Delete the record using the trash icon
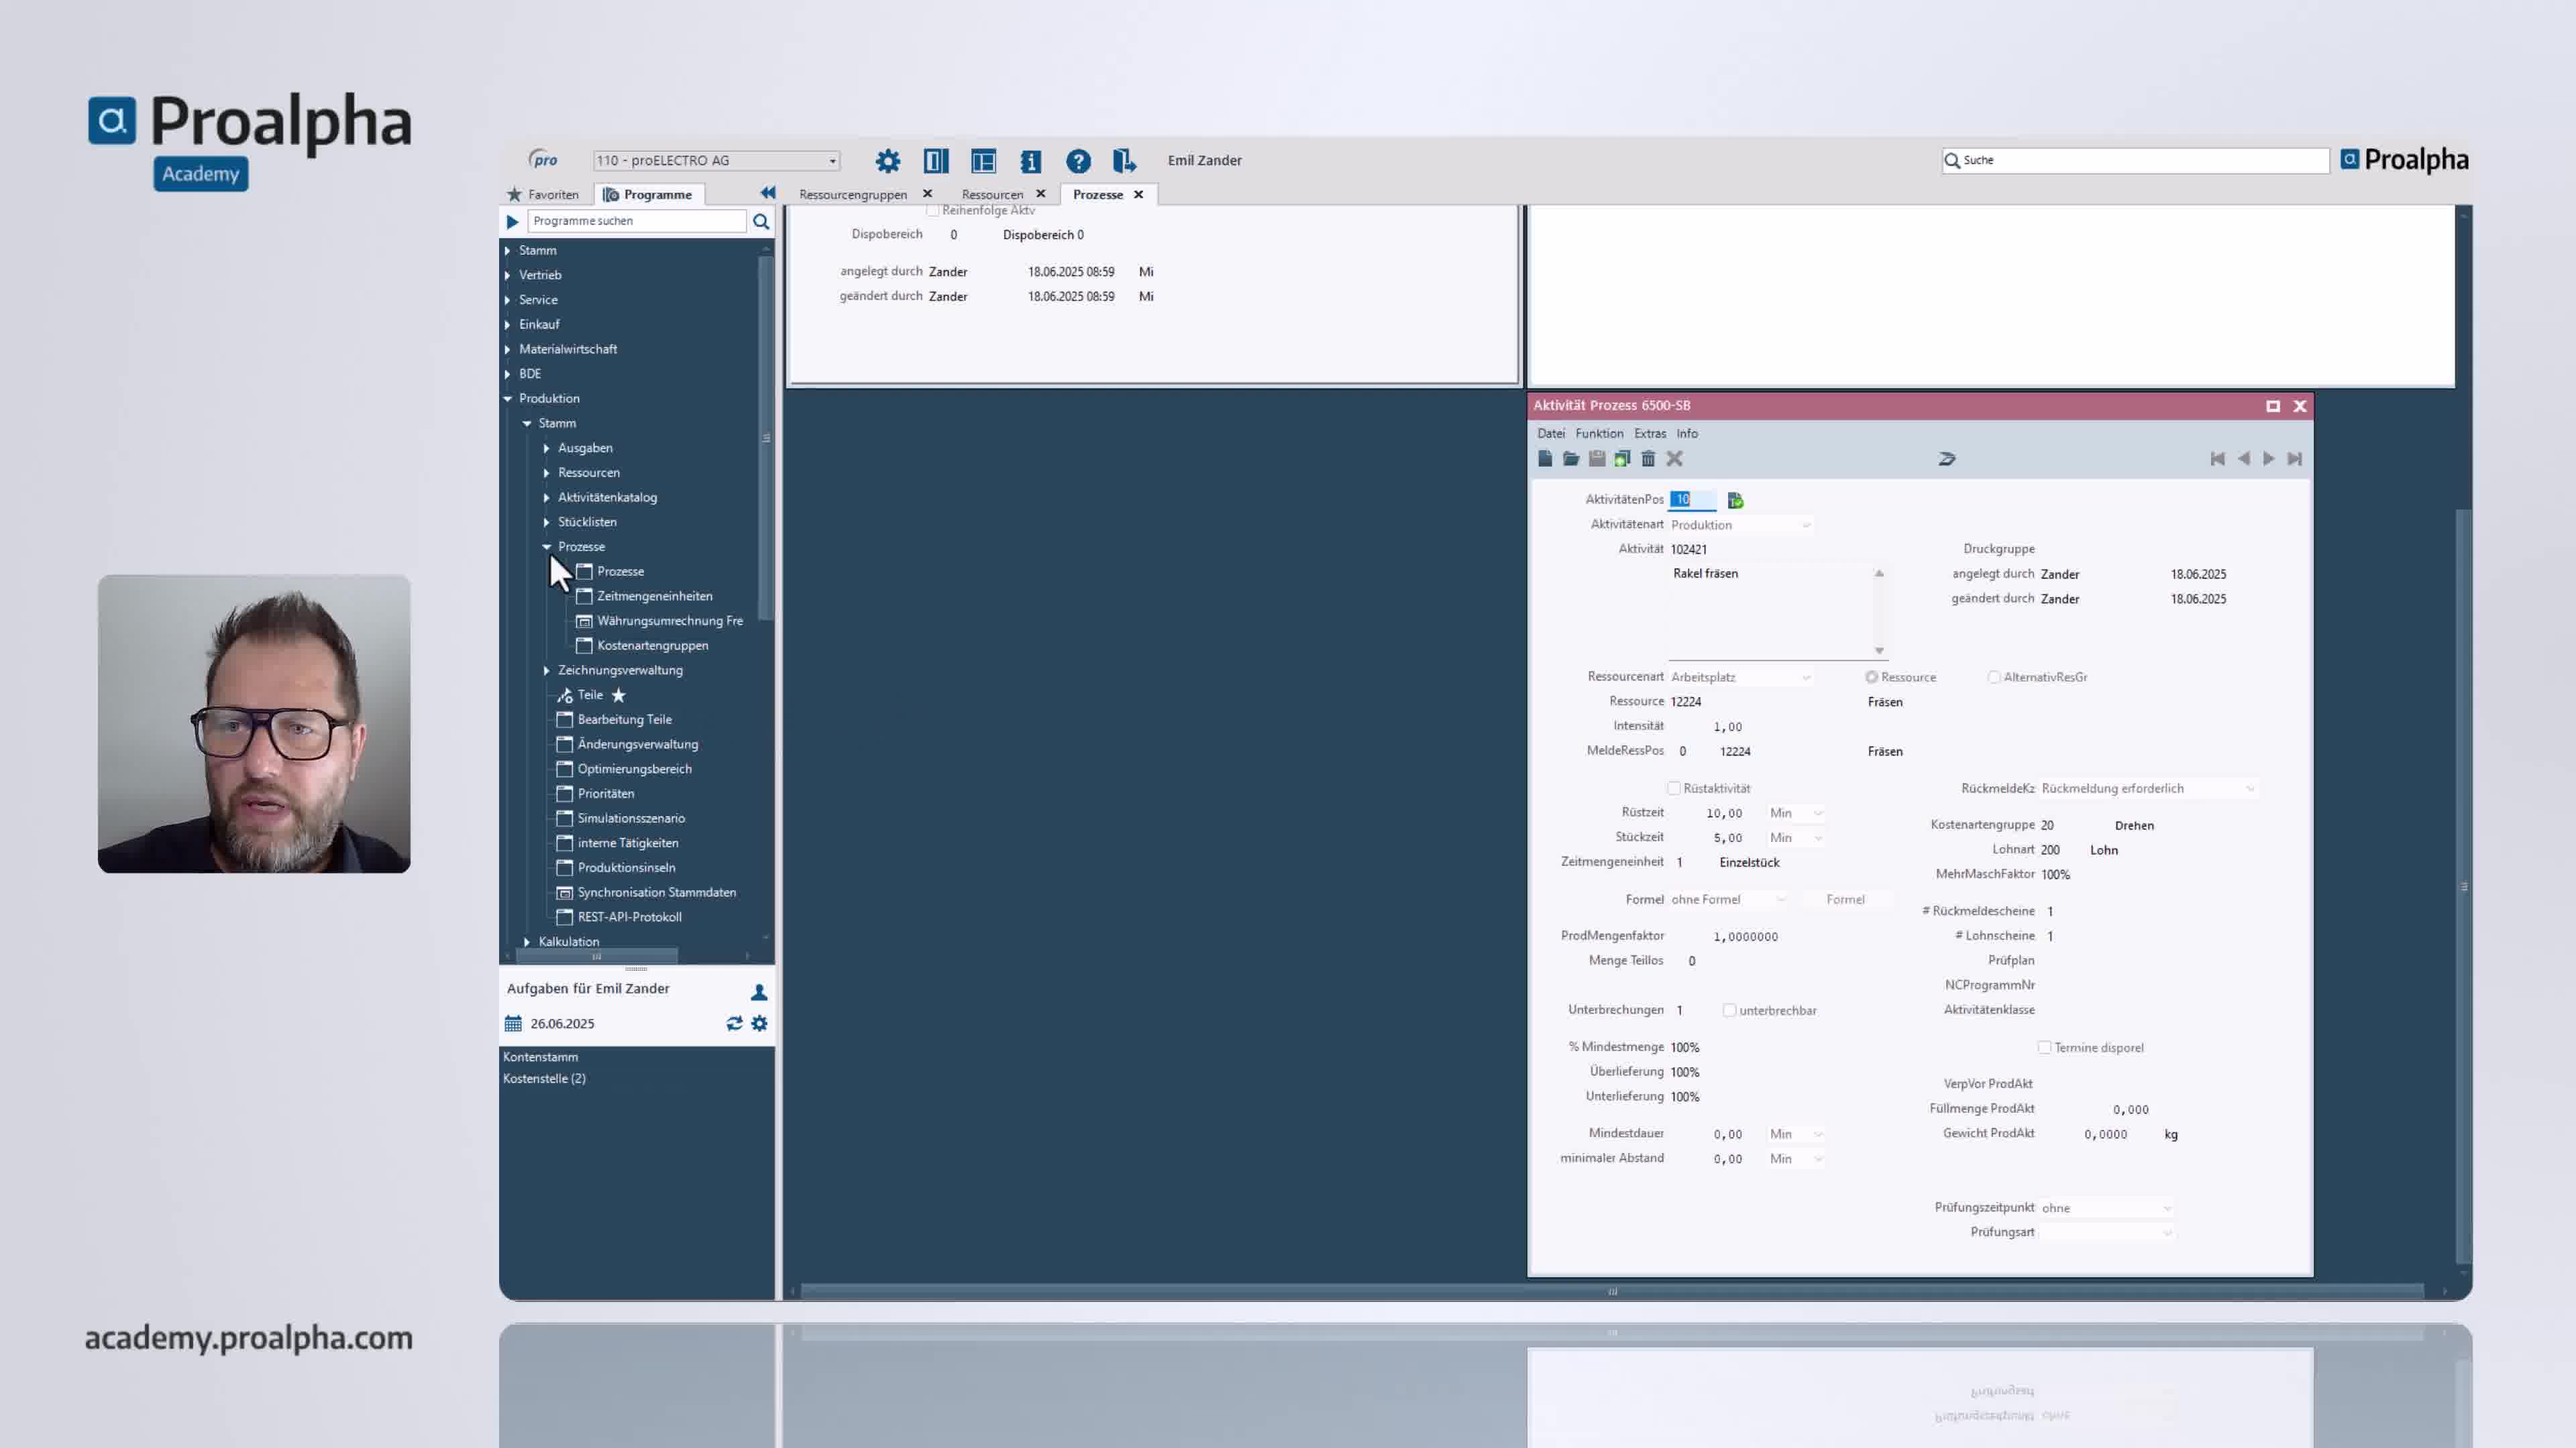 point(1648,459)
